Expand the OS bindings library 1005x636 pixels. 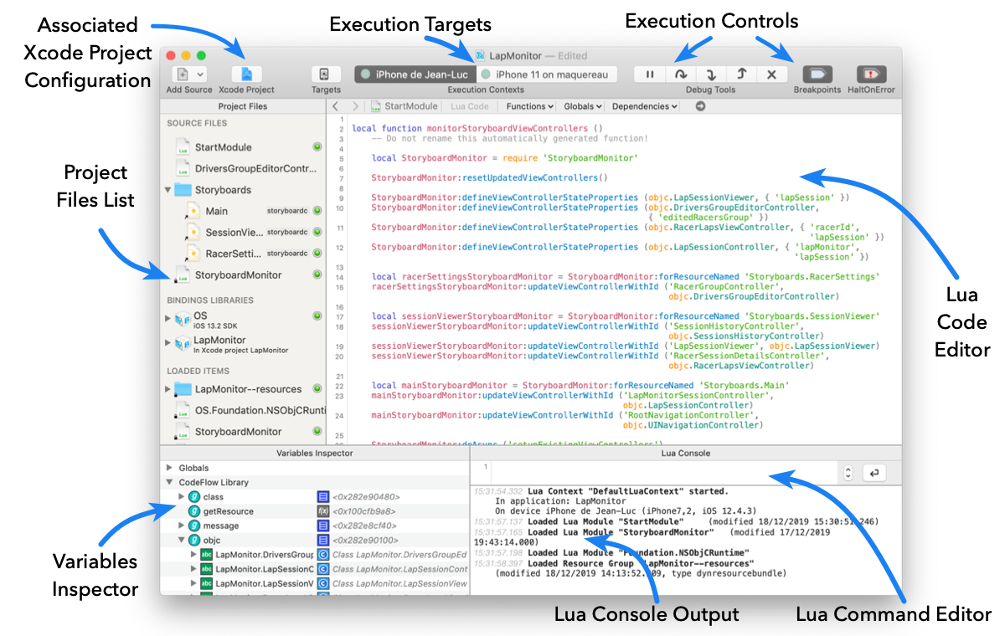click(x=168, y=319)
